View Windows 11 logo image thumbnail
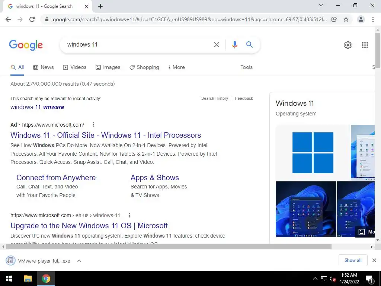 click(313, 152)
